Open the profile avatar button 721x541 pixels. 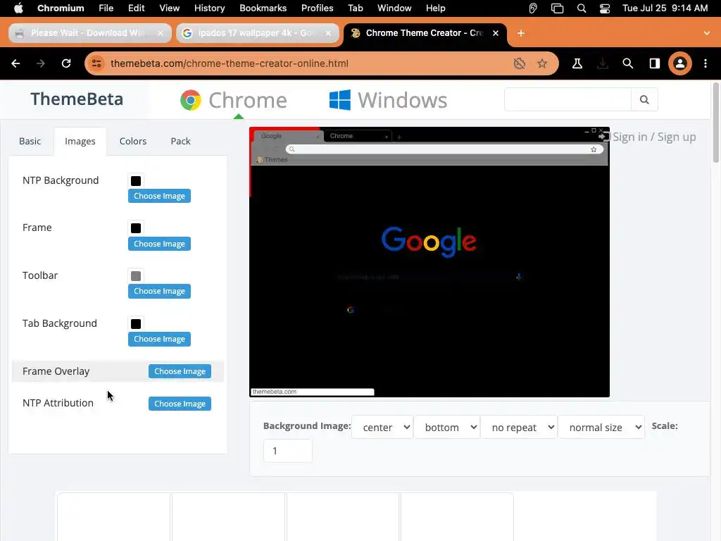680,63
